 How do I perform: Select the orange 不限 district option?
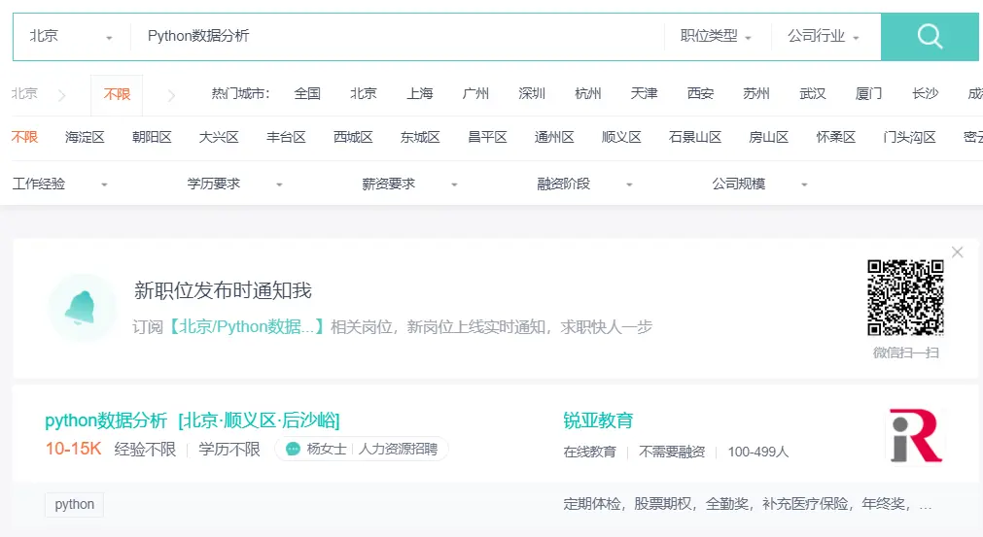pos(24,137)
